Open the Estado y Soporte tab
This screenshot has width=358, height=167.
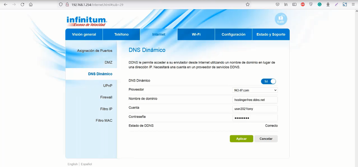pyautogui.click(x=271, y=34)
